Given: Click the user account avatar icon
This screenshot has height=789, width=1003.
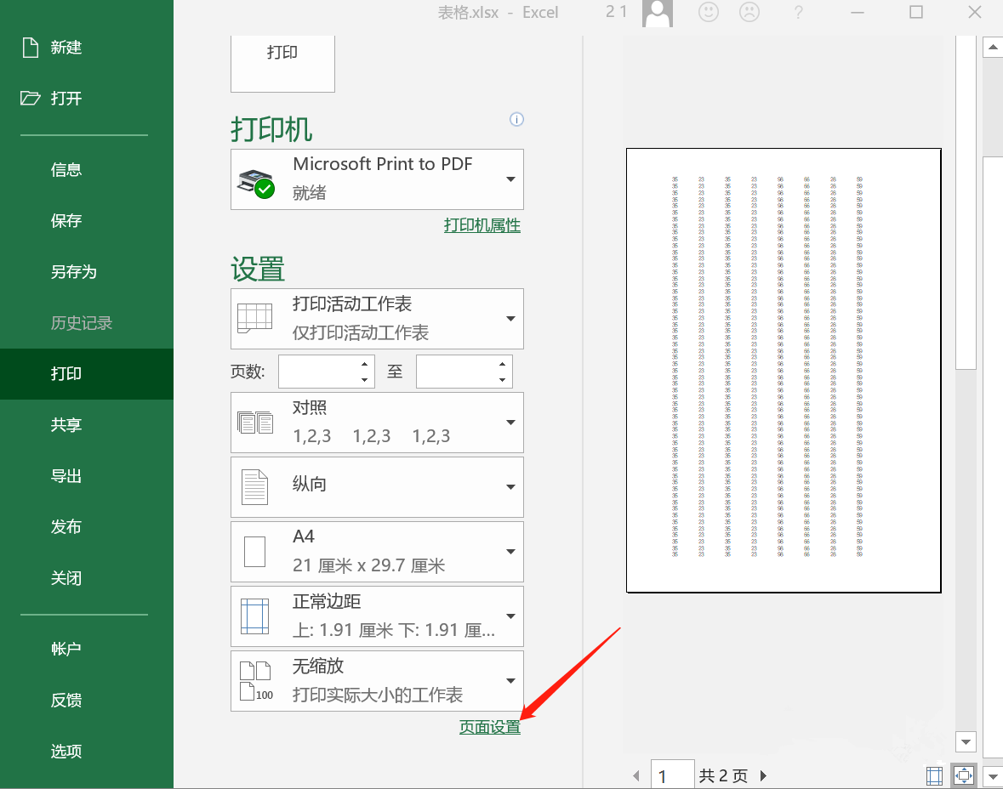Looking at the screenshot, I should tap(658, 14).
